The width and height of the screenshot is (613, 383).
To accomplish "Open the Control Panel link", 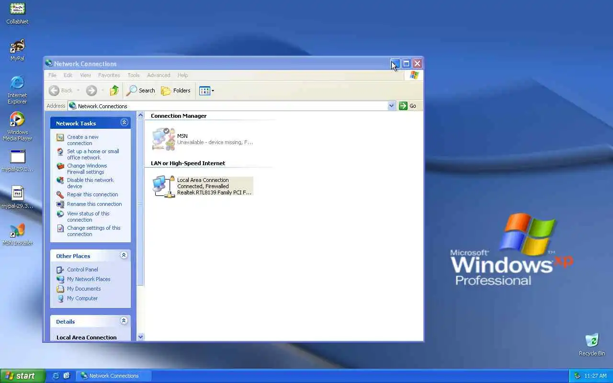I will click(82, 270).
